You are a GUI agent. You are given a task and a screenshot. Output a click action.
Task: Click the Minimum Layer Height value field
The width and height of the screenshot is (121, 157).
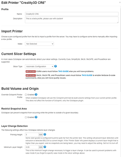(x=32, y=147)
